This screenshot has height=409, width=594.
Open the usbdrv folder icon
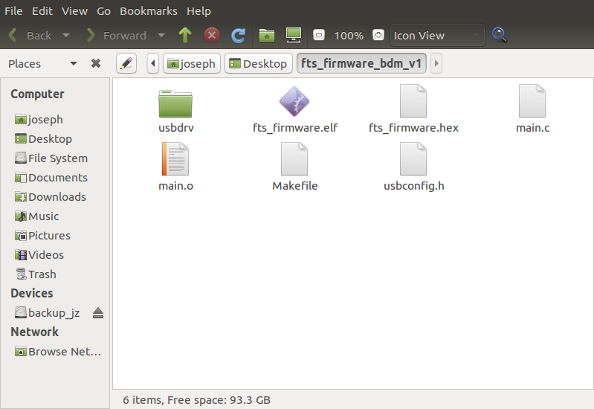[175, 103]
